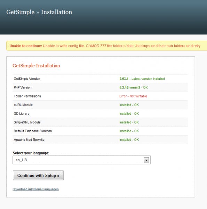Click the GetSimple Installation heading
This screenshot has width=207, height=209.
tap(36, 65)
